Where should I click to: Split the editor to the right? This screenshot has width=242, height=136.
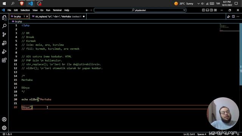(x=233, y=17)
